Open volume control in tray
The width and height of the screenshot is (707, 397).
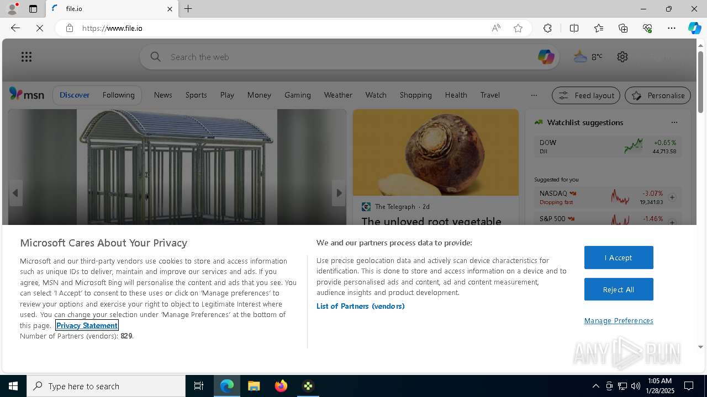tap(635, 386)
